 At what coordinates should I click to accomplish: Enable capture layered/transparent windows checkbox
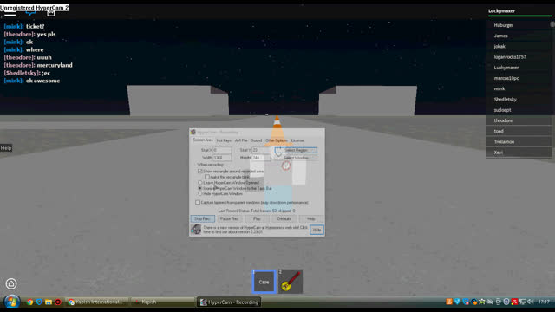pyautogui.click(x=198, y=202)
